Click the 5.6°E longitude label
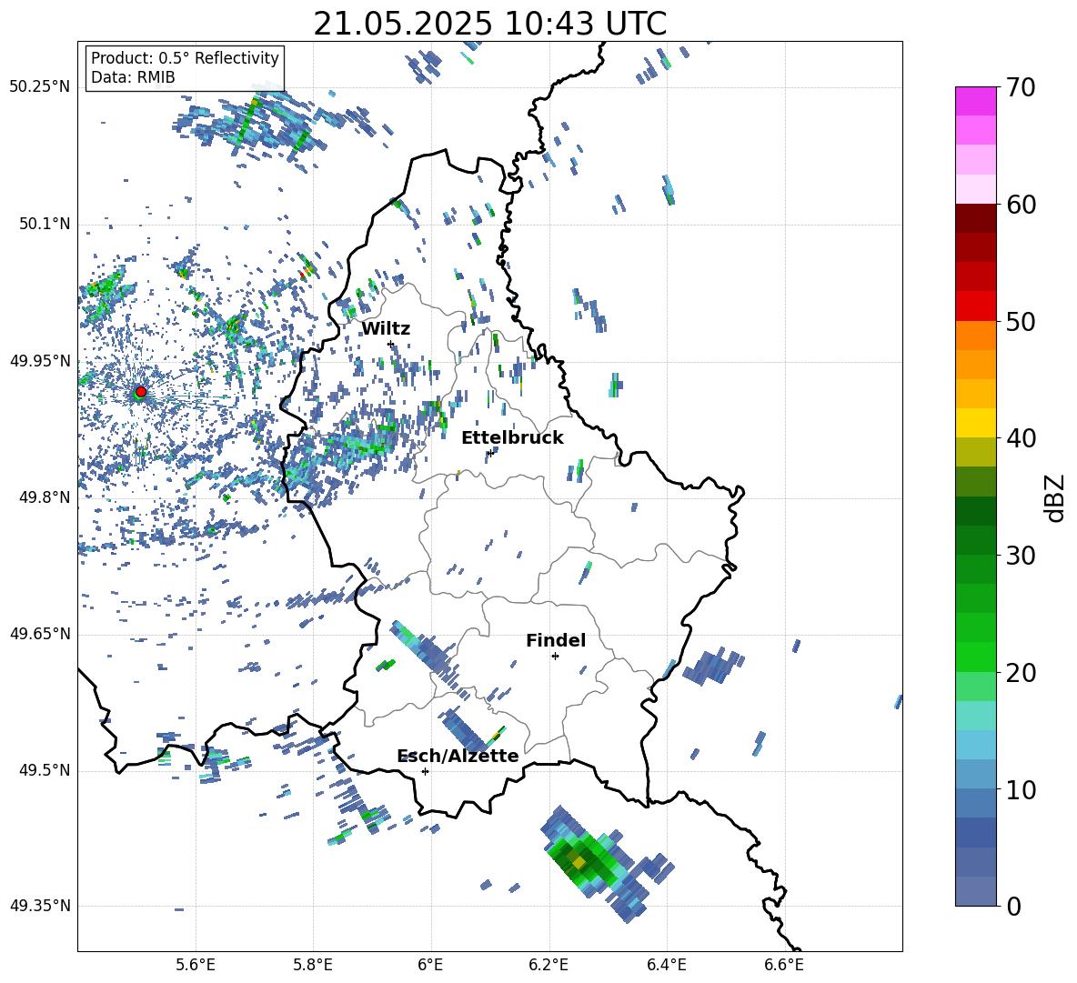The width and height of the screenshot is (1077, 983). click(x=196, y=965)
